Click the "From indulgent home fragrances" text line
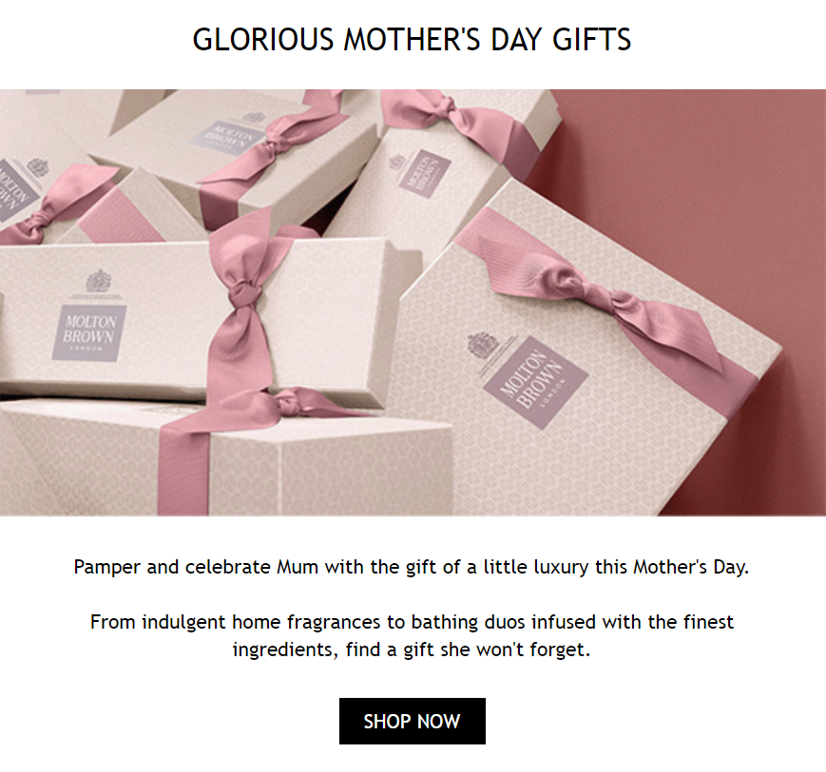The image size is (826, 772). 412,623
